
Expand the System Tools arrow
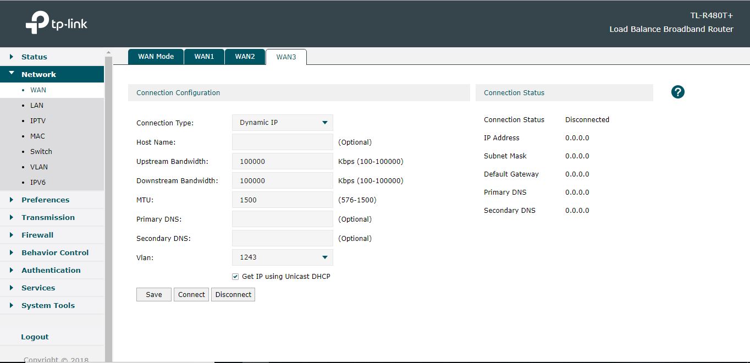click(12, 305)
